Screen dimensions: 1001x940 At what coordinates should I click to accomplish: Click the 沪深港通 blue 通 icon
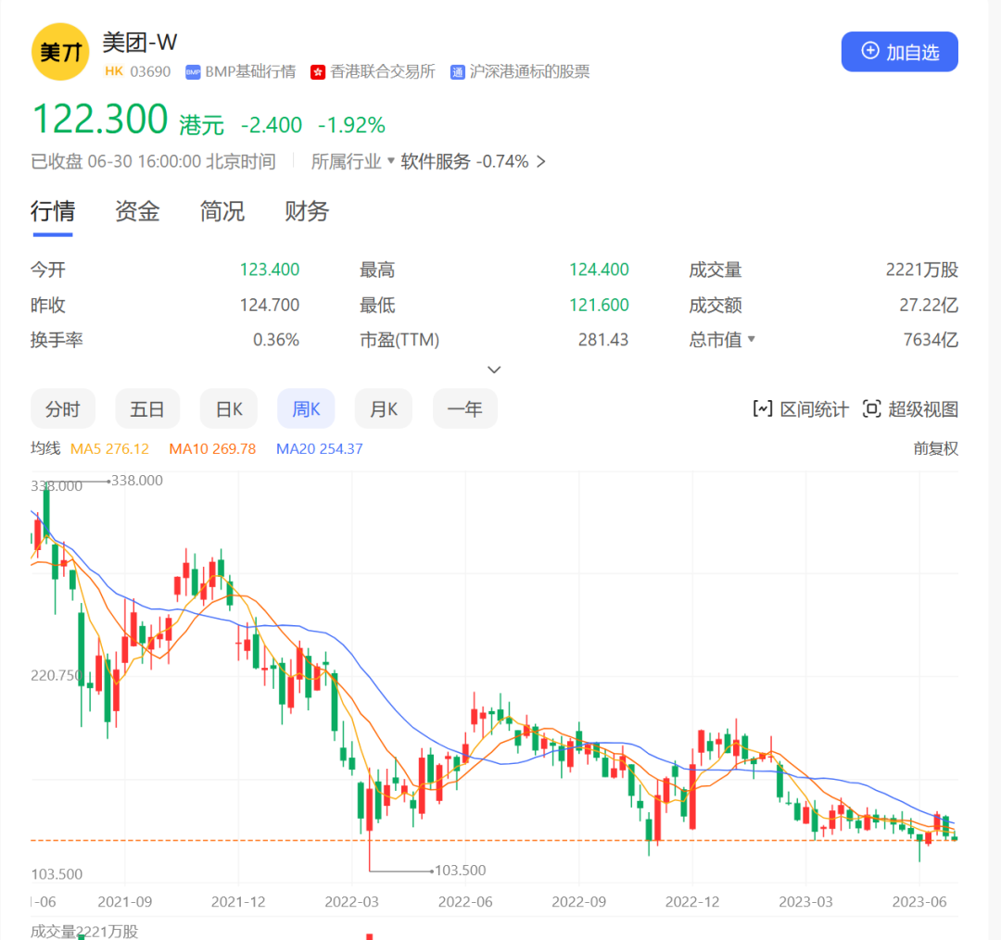[457, 72]
